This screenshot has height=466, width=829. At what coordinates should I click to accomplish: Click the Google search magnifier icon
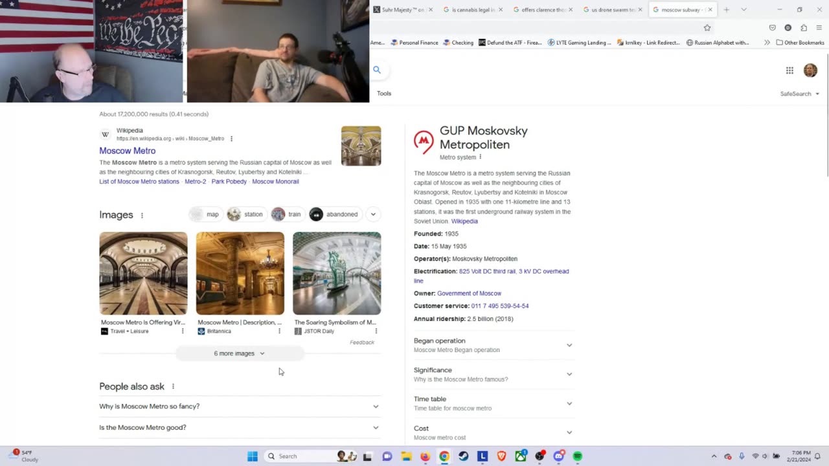(377, 70)
